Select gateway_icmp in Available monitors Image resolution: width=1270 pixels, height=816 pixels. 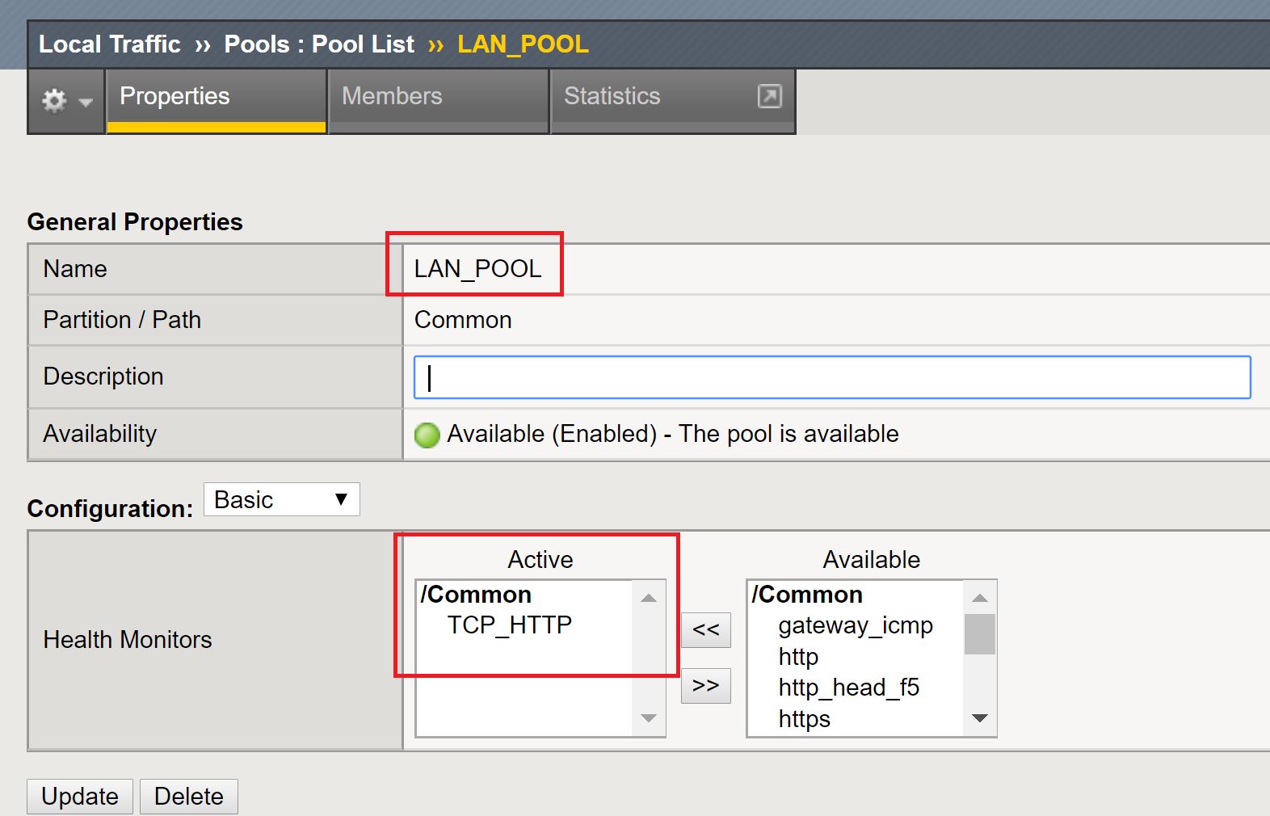[x=856, y=625]
